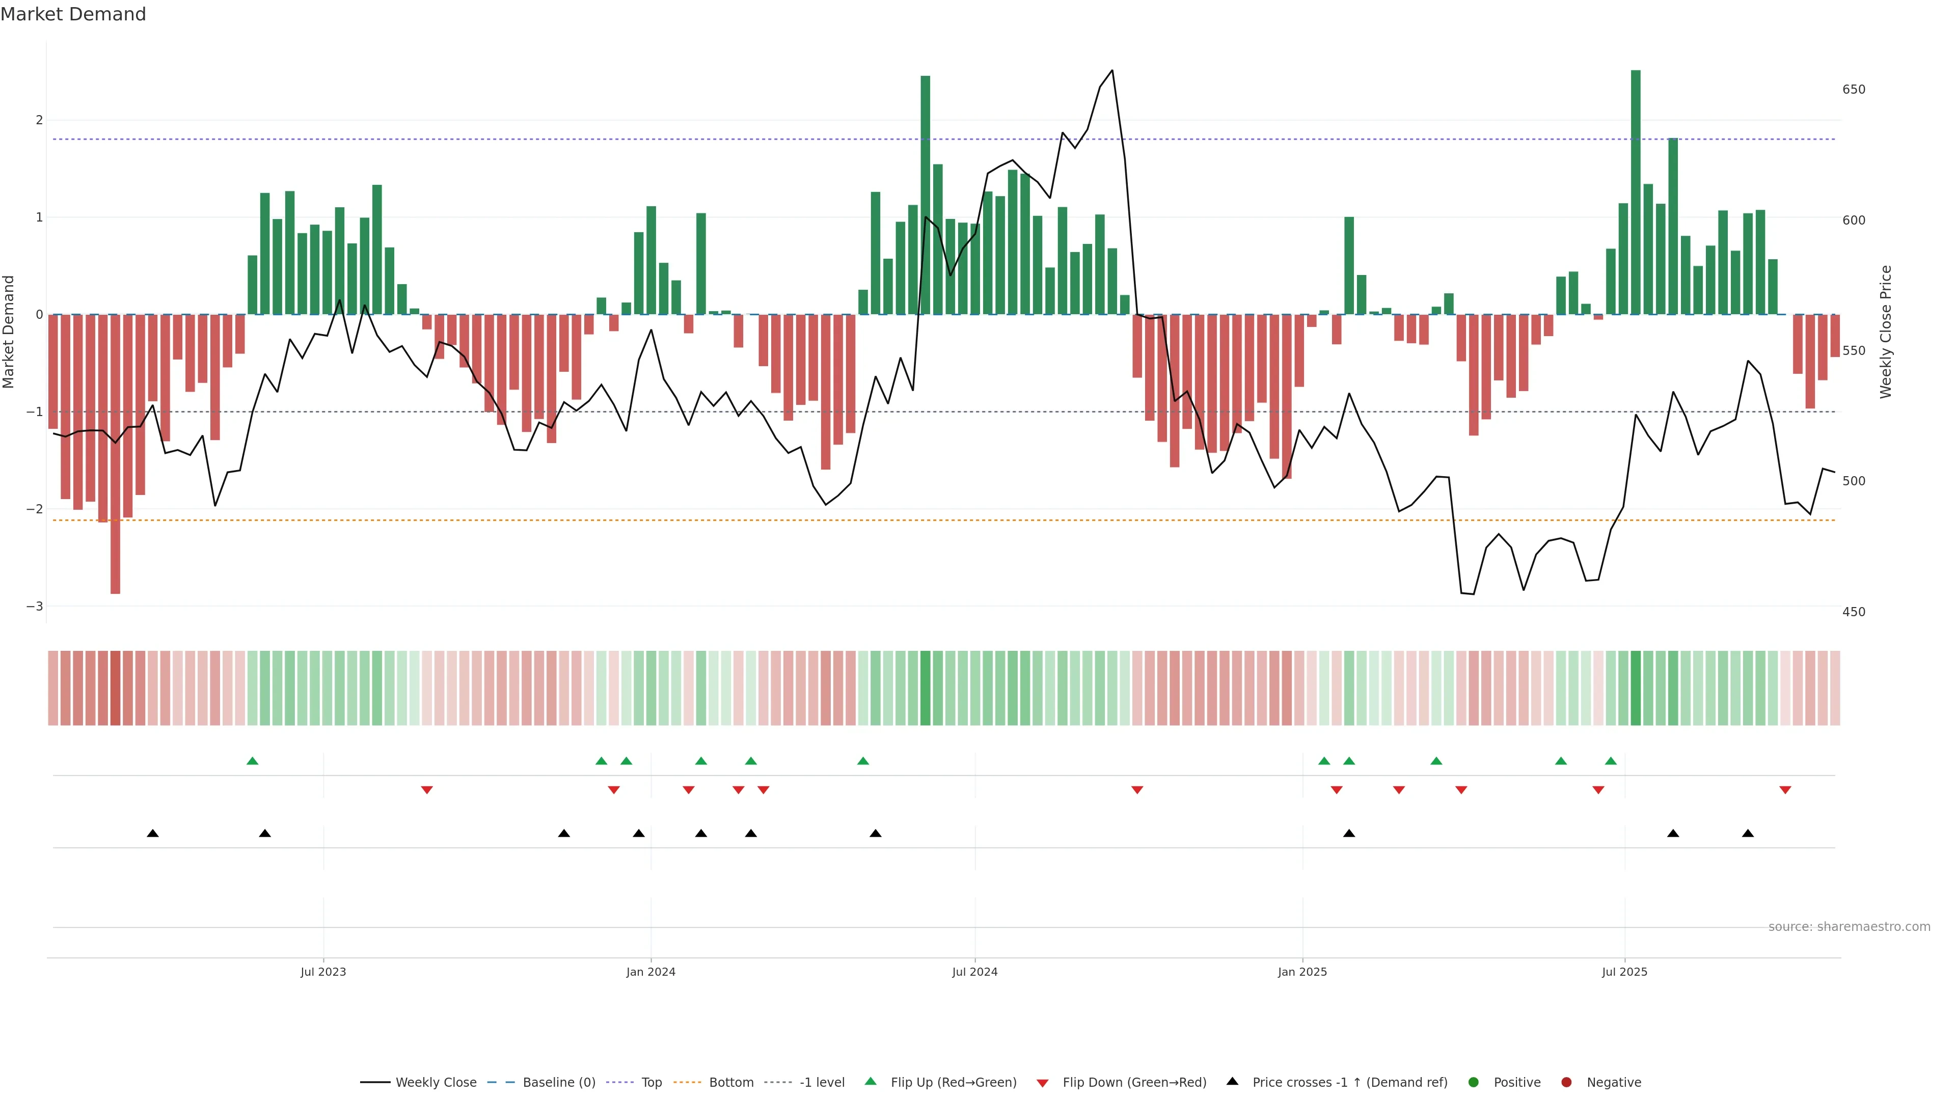Click the leftmost green flip-up triangle marker
The width and height of the screenshot is (1956, 1100).
pos(252,761)
